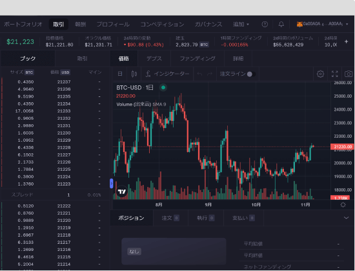Open the ポートフォリオ page
The image size is (355, 271).
[x=23, y=25]
